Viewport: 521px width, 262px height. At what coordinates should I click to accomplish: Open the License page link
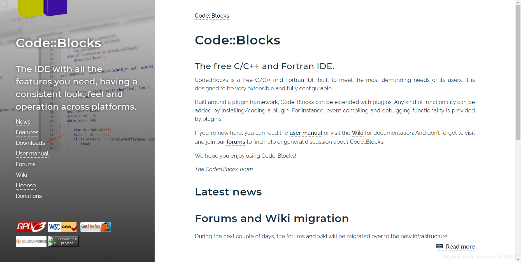tap(26, 185)
